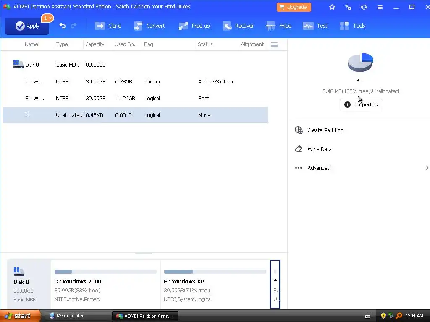Switch to AOMEI Partition Assistant taskbar button
Image resolution: width=430 pixels, height=322 pixels.
[x=145, y=316]
